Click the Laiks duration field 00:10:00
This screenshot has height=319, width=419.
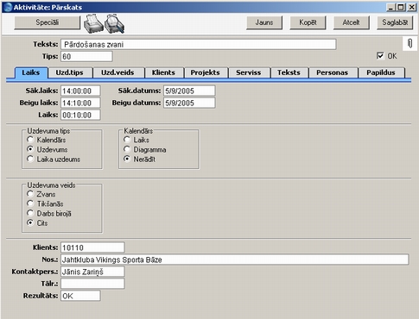point(80,115)
